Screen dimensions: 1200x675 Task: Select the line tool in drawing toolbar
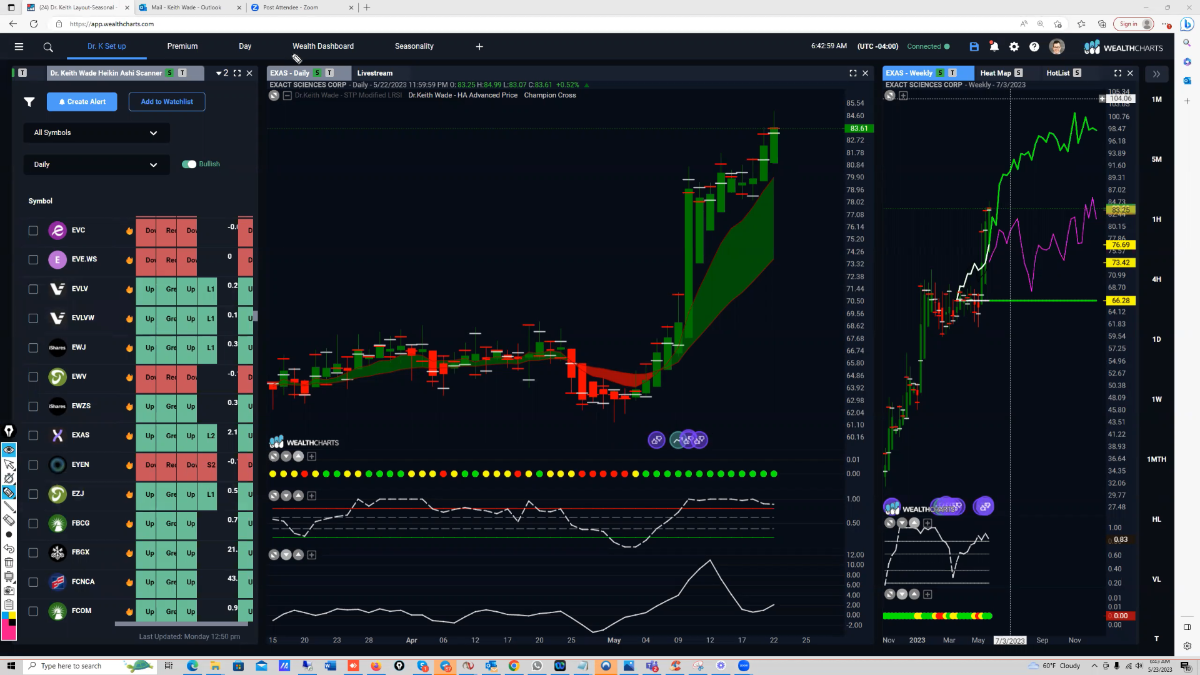coord(9,507)
